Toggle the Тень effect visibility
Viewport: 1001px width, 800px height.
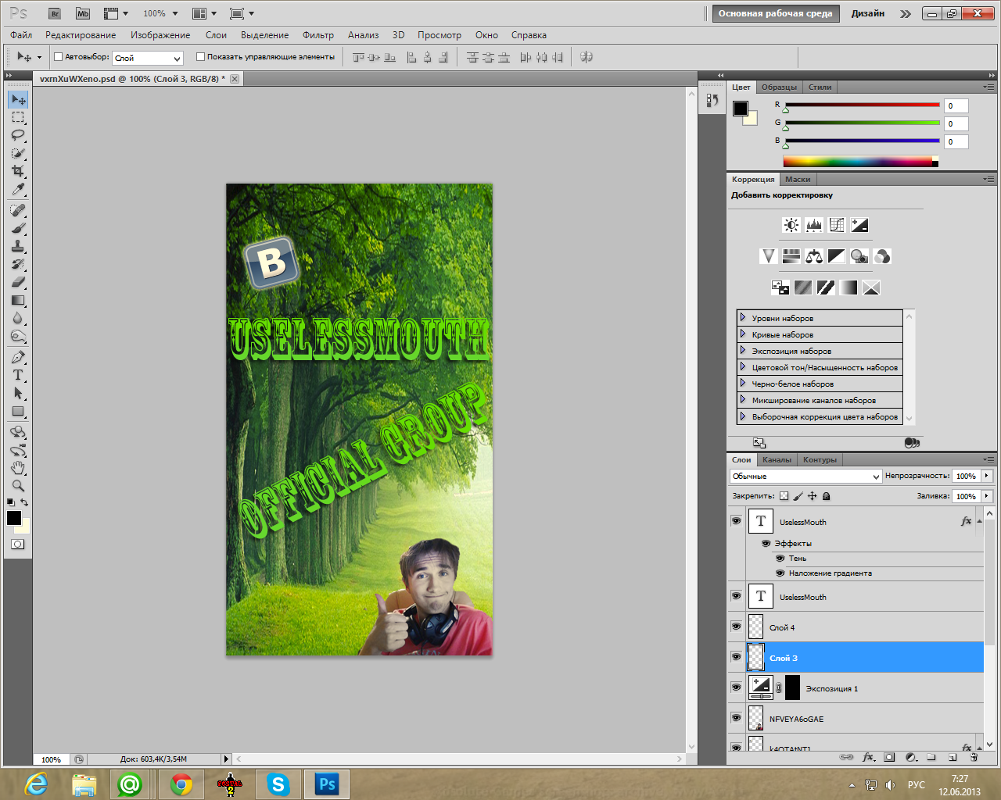[x=780, y=559]
